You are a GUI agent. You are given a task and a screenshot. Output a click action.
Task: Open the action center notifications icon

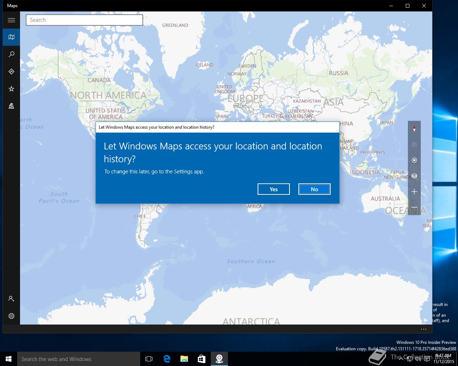point(427,359)
